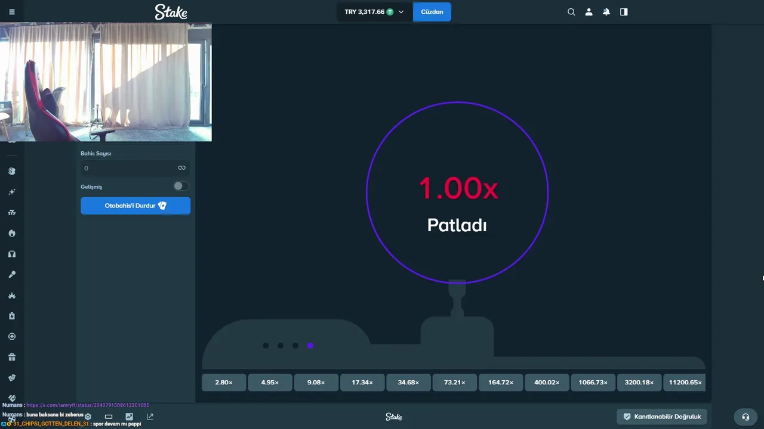Open the gift box promotions sidebar icon
764x429 pixels.
click(12, 357)
